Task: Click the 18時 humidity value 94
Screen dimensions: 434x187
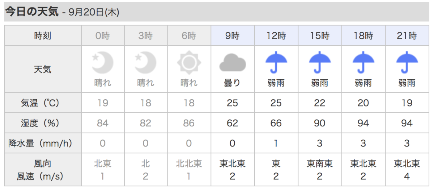Action: (x=363, y=123)
